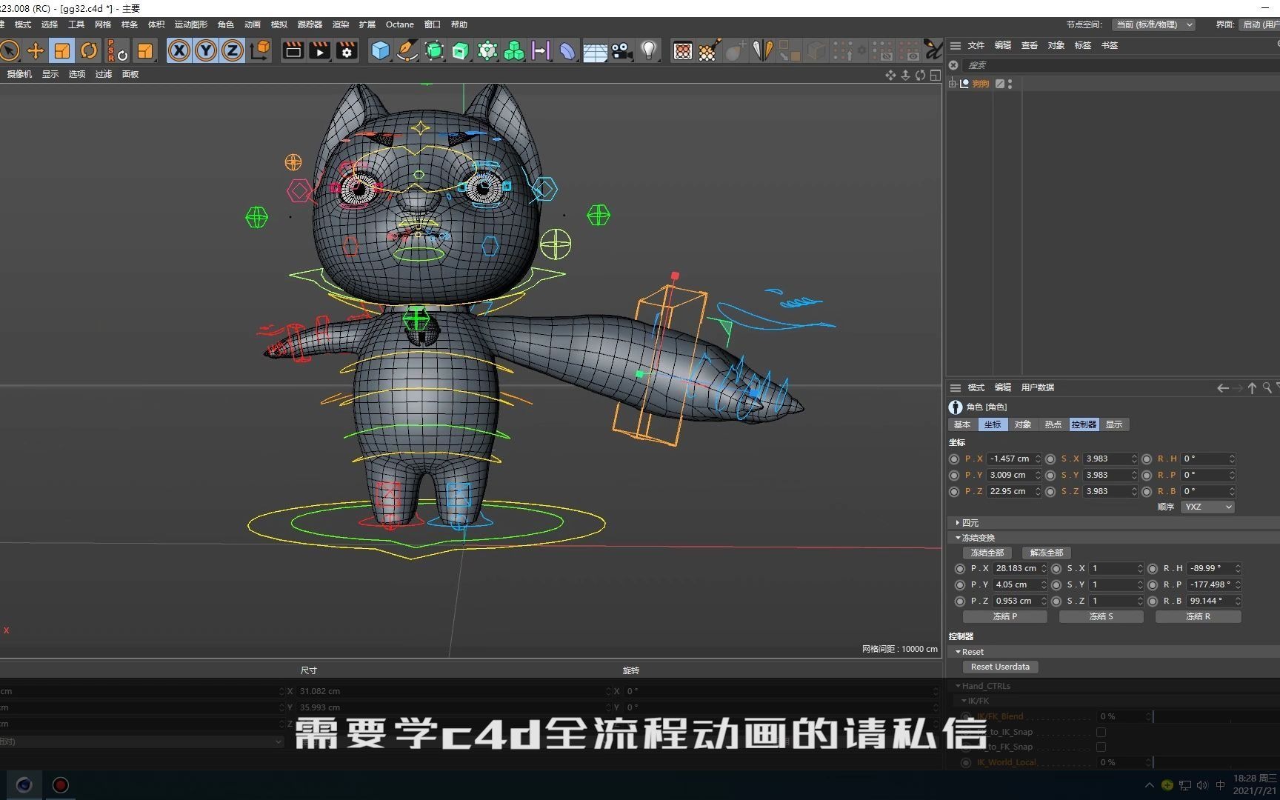This screenshot has height=800, width=1280.
Task: Open the Octane menu
Action: pos(399,24)
